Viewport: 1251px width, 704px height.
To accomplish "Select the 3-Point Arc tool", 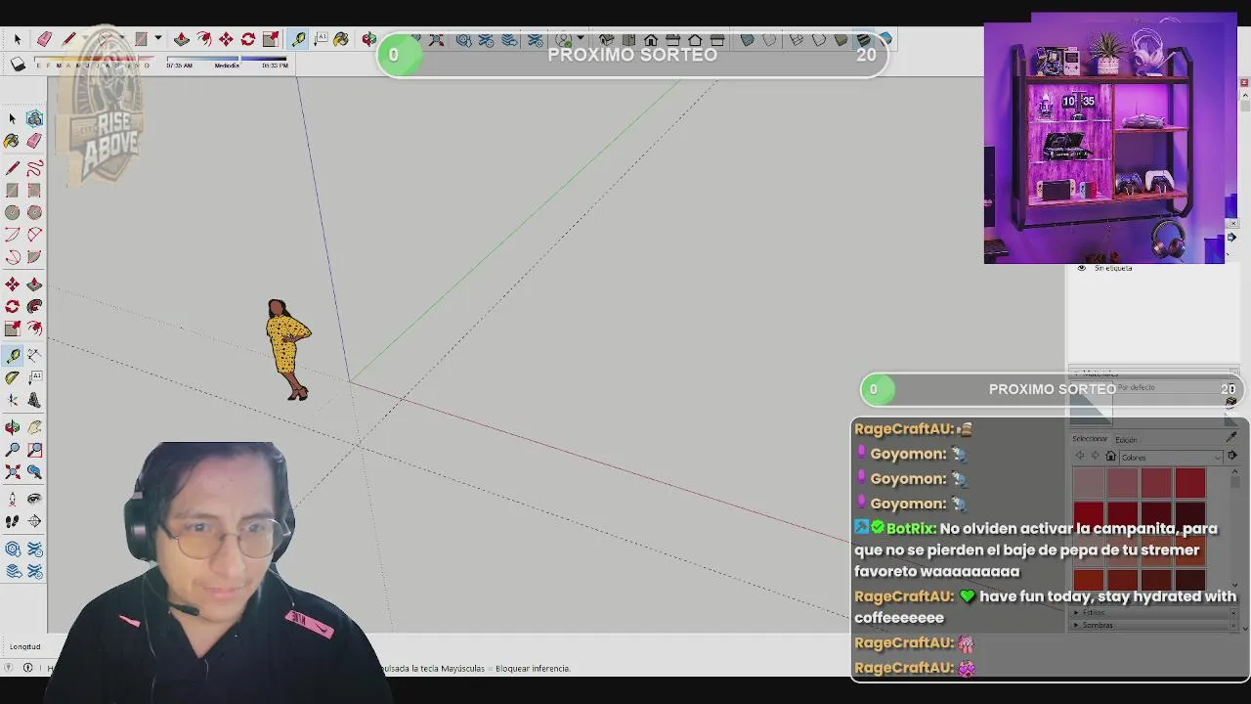I will pos(13,257).
